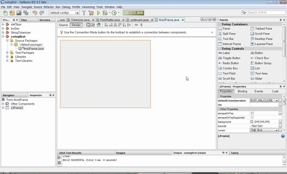Toggle the alwaysOnTop checkbox
Viewport: 287px width, 174px height.
click(x=252, y=113)
